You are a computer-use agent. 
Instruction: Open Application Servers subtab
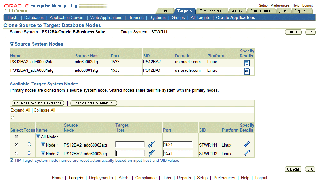67,18
